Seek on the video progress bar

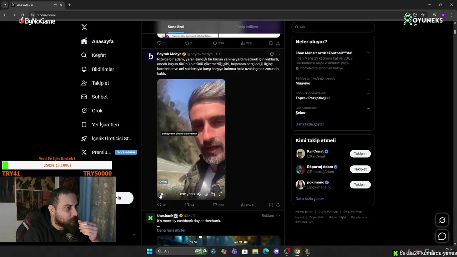(191, 187)
